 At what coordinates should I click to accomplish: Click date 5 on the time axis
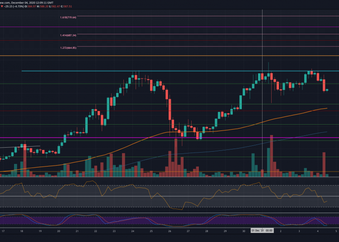tap(337, 231)
